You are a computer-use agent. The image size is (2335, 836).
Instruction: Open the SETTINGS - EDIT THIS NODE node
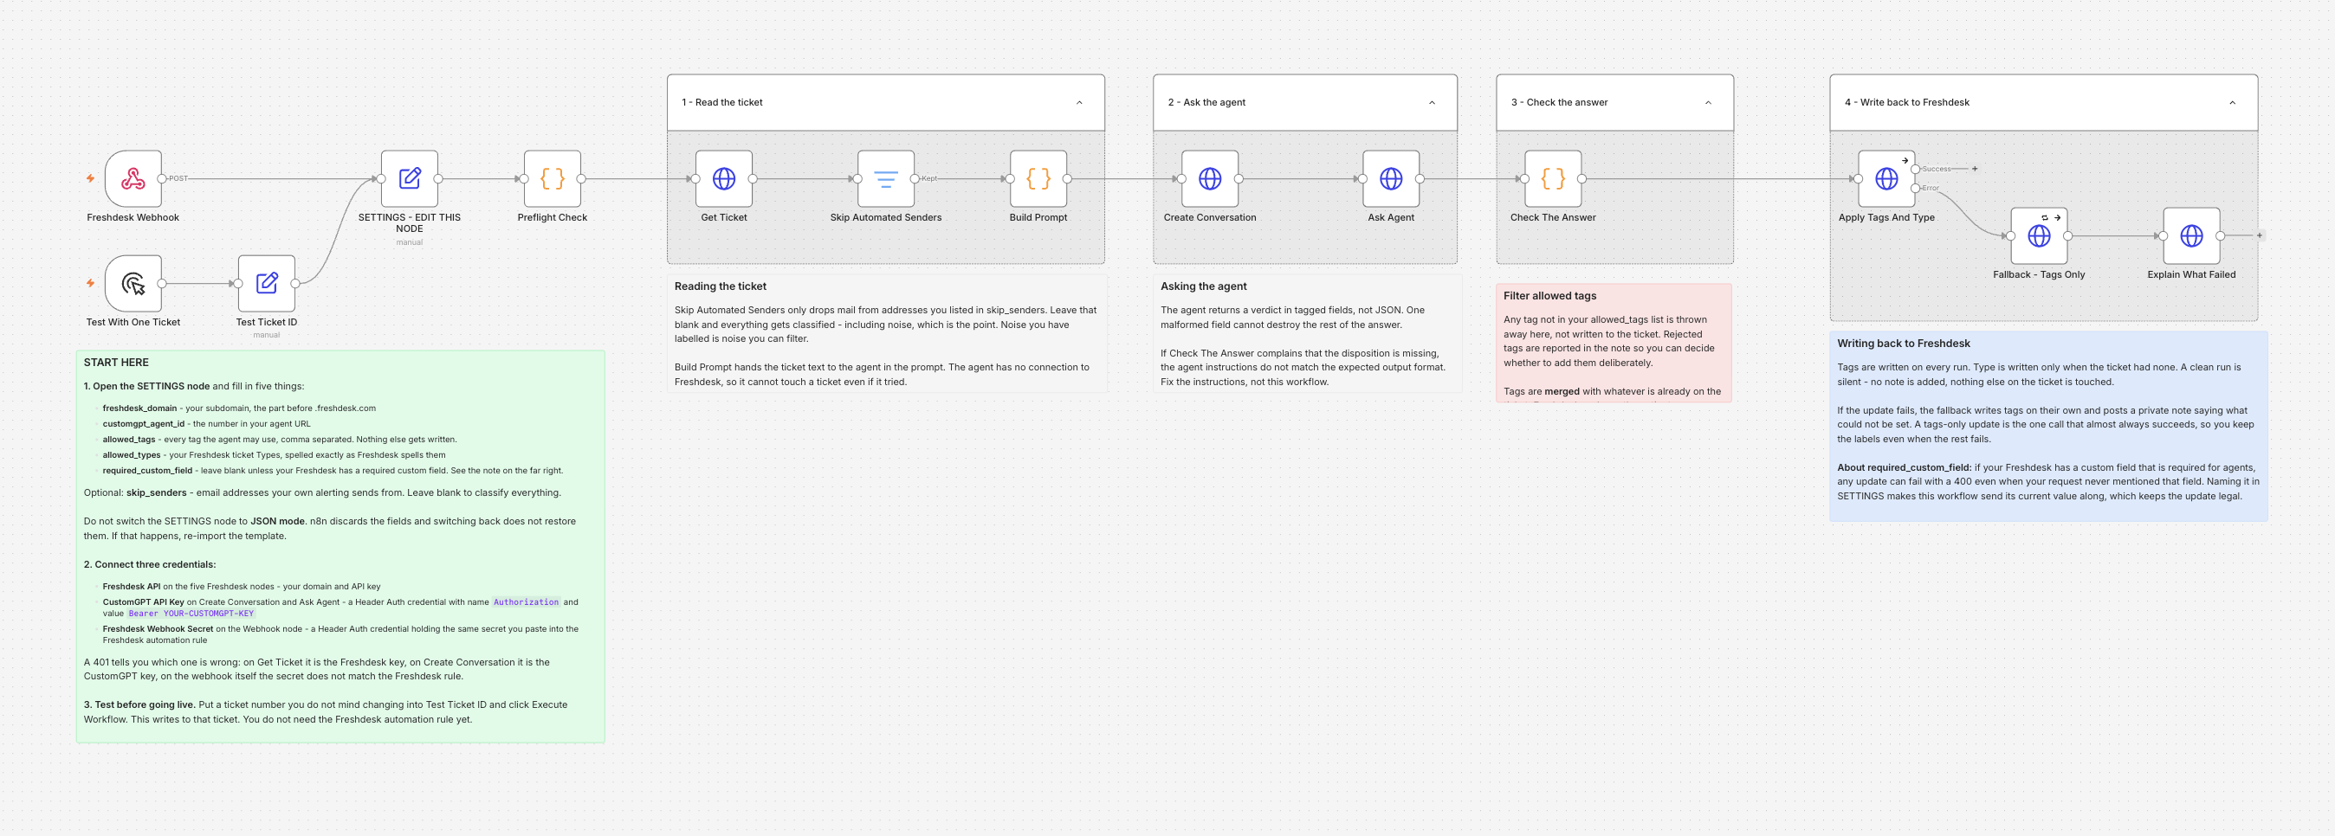[x=410, y=178]
